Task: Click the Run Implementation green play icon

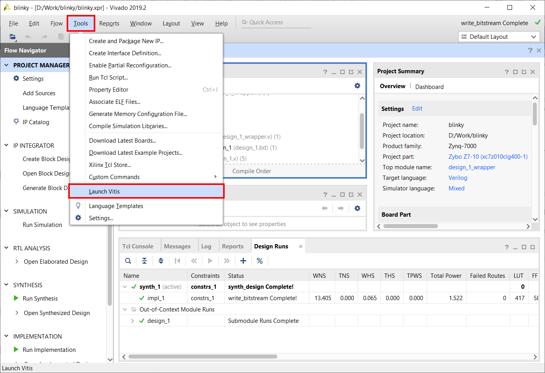Action: click(x=16, y=349)
